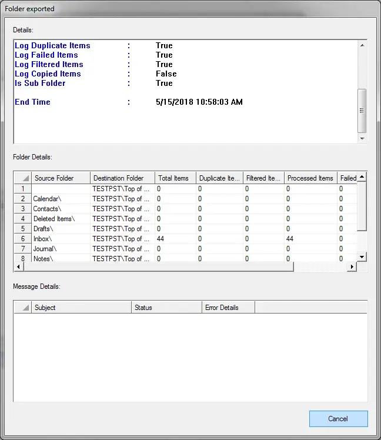Image resolution: width=381 pixels, height=440 pixels.
Task: Select row header 2 for Calendar
Action: pyautogui.click(x=23, y=199)
